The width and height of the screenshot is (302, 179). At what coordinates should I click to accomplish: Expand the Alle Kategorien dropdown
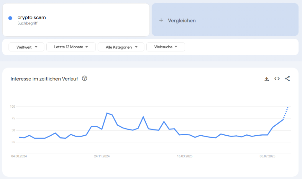coord(121,47)
